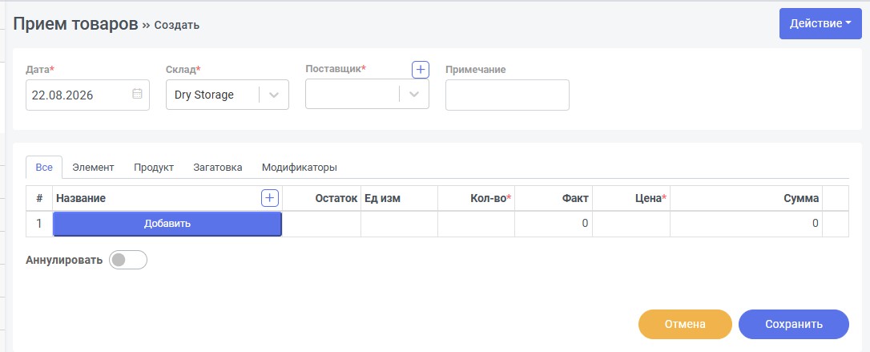Click the Кол-во cell in row 1

pos(476,224)
